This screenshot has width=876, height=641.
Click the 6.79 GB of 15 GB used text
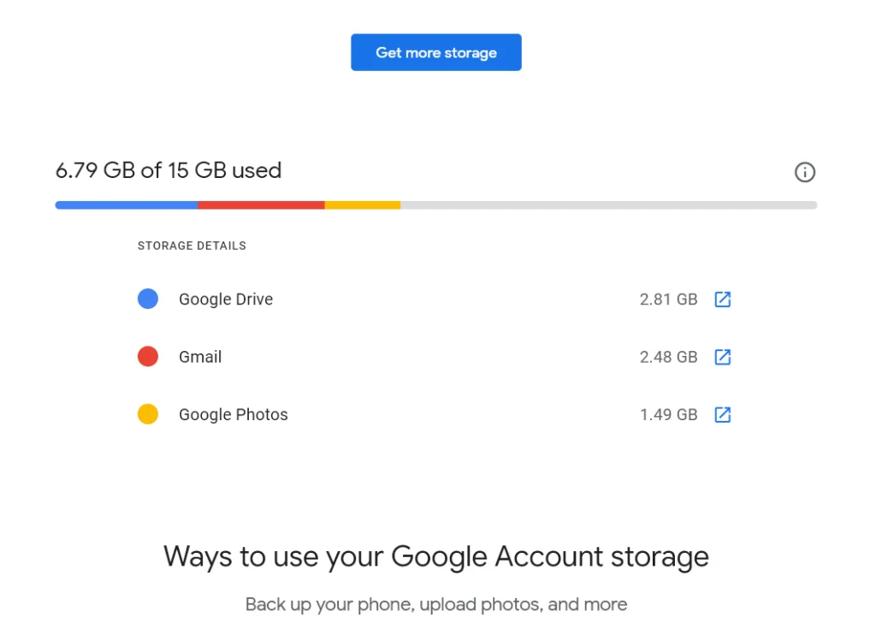click(x=169, y=170)
